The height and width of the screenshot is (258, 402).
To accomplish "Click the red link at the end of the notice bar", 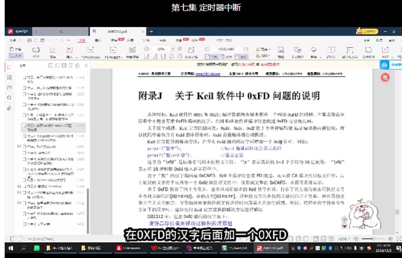I will 270,64.
